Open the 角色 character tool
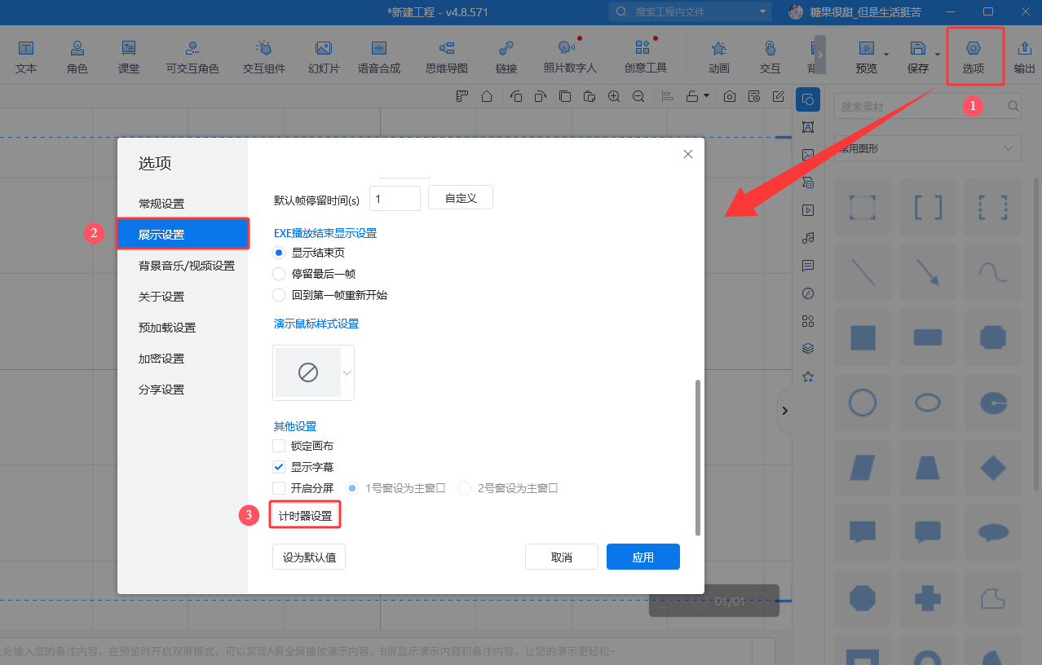Screen dimensions: 1042x665 pyautogui.click(x=77, y=56)
